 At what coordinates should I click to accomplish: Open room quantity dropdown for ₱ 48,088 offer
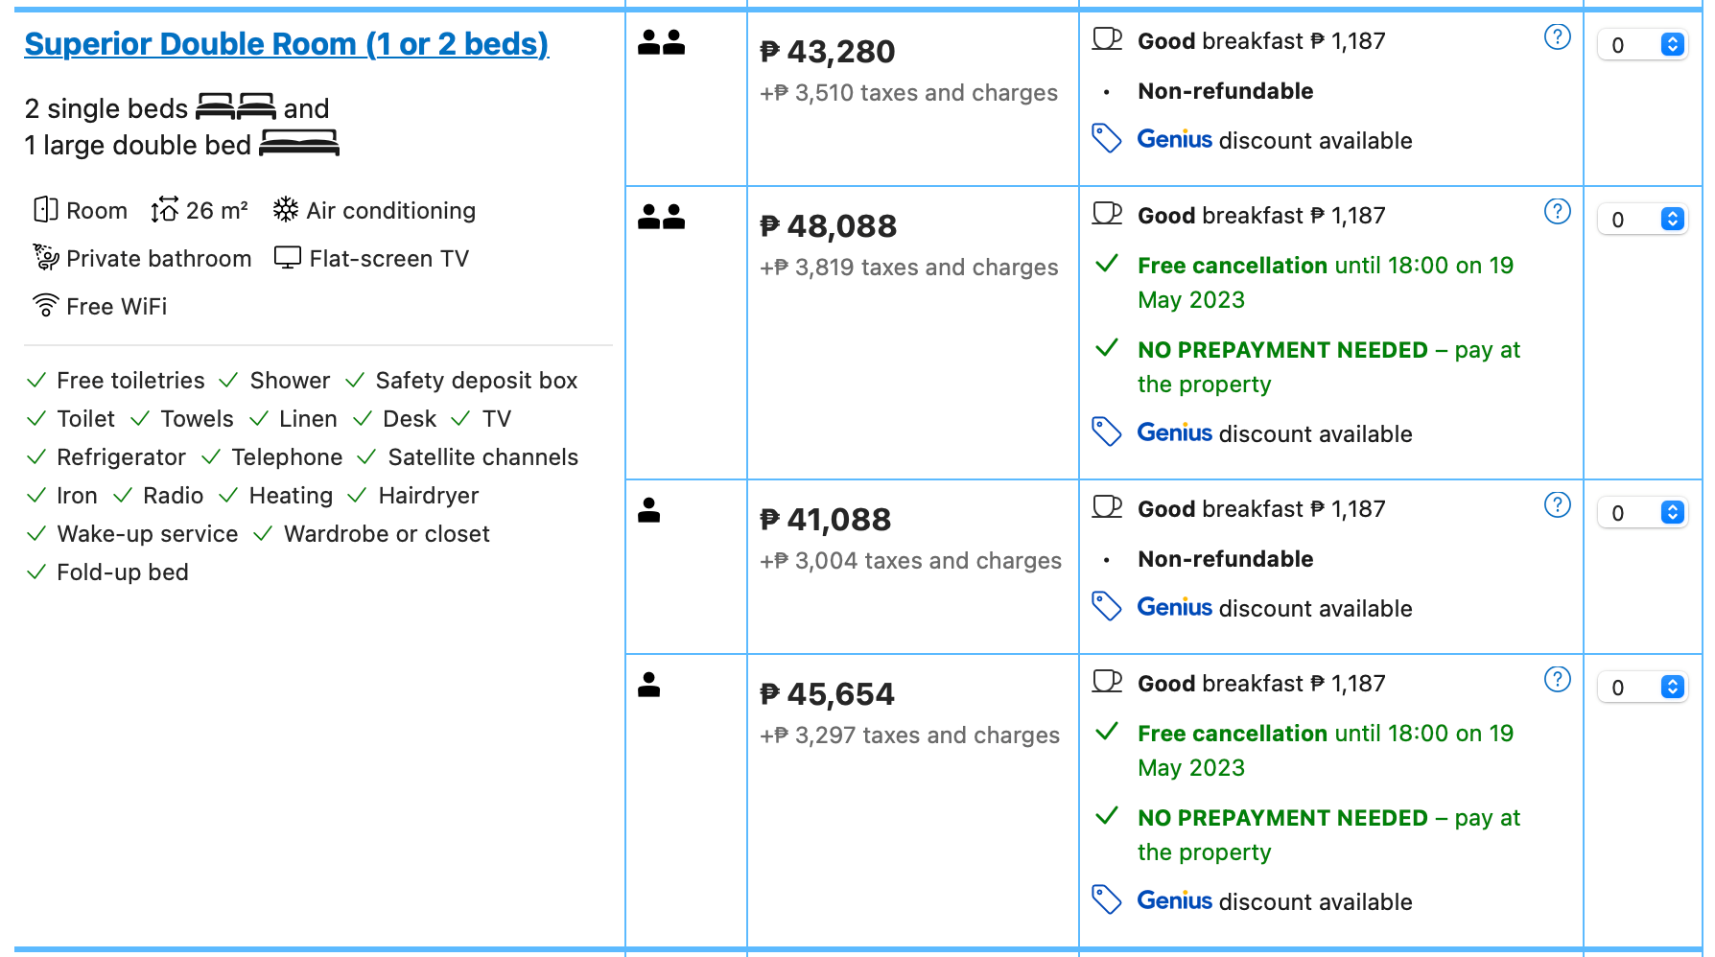pyautogui.click(x=1642, y=220)
